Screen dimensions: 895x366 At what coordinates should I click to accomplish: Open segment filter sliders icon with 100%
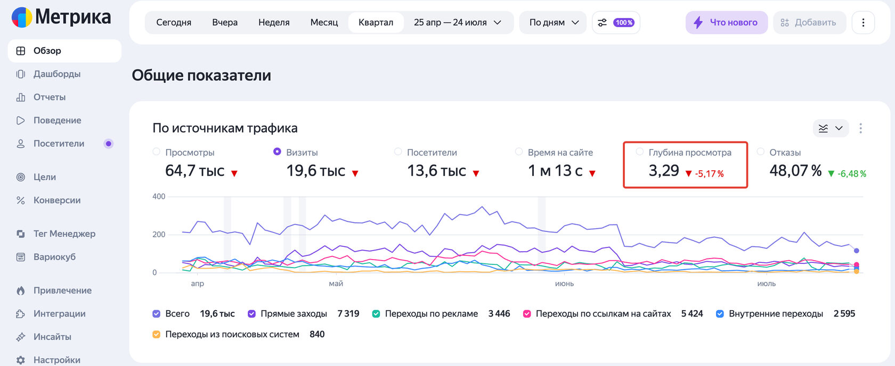(616, 22)
